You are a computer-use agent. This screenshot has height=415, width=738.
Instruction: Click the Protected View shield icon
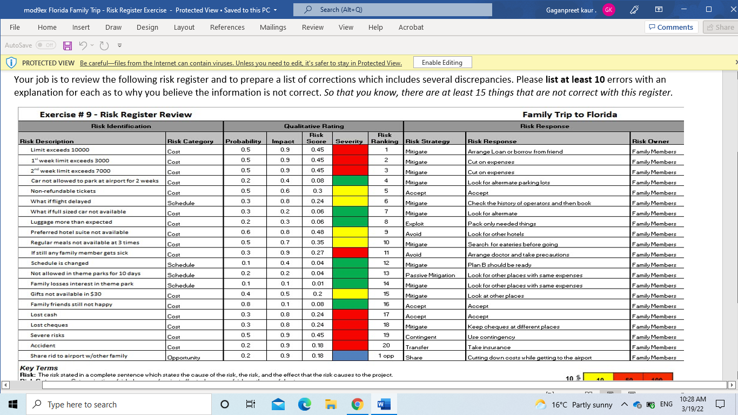[11, 63]
